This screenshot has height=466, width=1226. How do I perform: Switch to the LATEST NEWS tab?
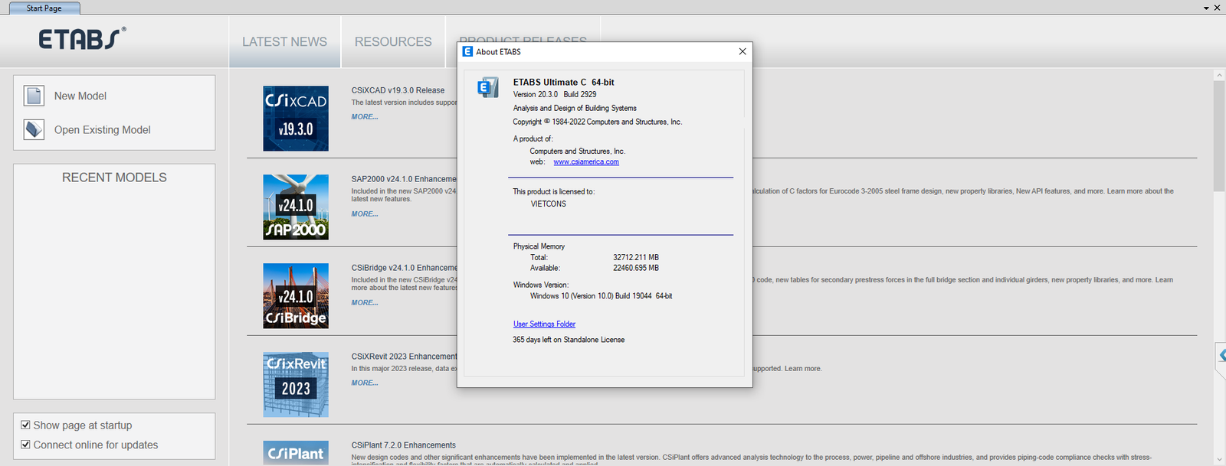(x=284, y=42)
